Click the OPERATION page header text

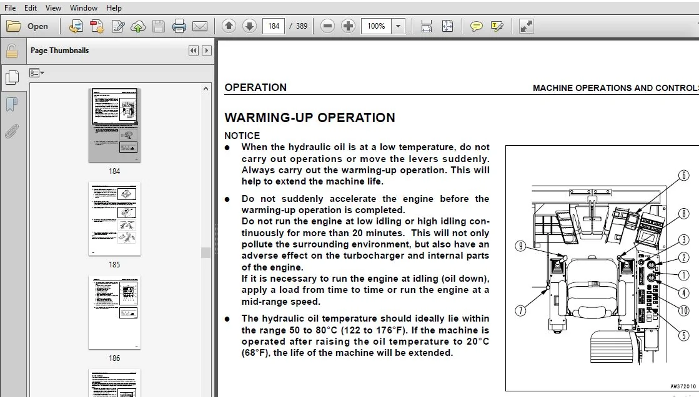(255, 88)
